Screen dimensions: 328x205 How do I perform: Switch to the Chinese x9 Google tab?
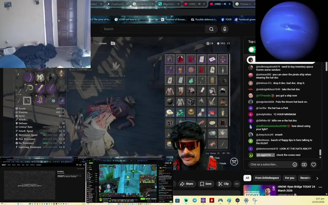point(245,4)
